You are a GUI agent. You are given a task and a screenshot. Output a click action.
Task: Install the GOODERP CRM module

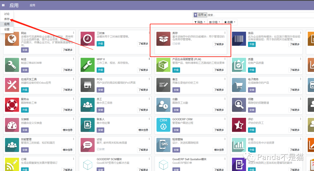pos(176,130)
